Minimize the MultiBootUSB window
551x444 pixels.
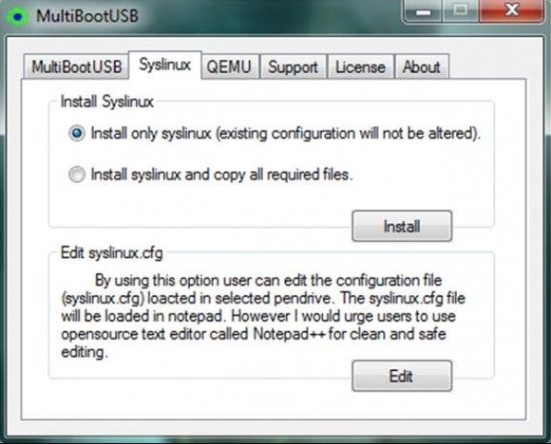(x=424, y=11)
